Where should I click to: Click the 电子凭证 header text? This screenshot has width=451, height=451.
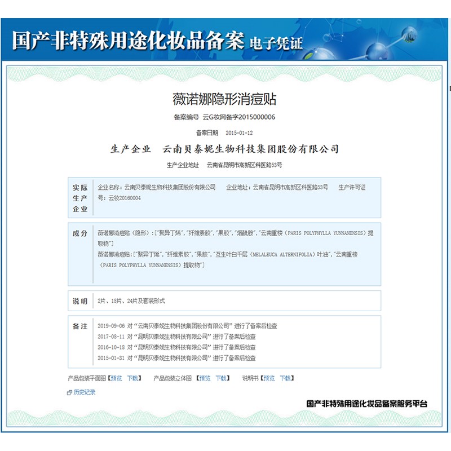[x=276, y=43]
